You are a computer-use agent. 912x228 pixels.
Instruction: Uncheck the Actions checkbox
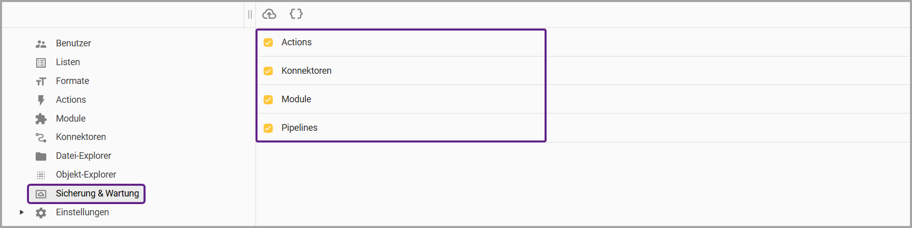(x=268, y=43)
